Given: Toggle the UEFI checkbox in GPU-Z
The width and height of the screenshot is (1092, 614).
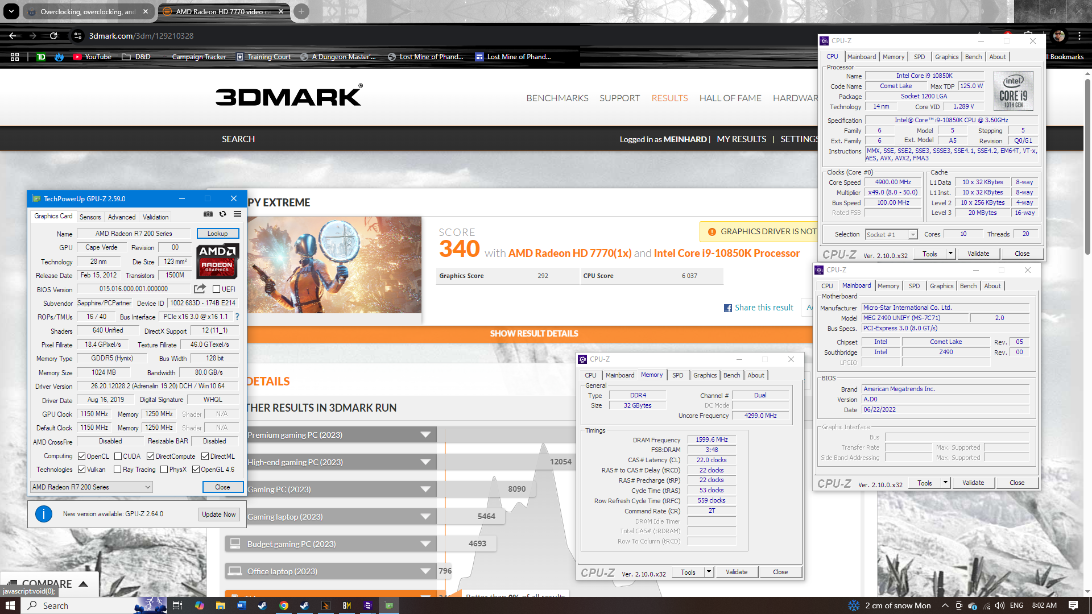Looking at the screenshot, I should 216,289.
